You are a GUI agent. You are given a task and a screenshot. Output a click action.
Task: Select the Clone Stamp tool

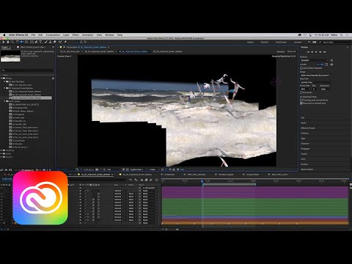tap(50, 42)
